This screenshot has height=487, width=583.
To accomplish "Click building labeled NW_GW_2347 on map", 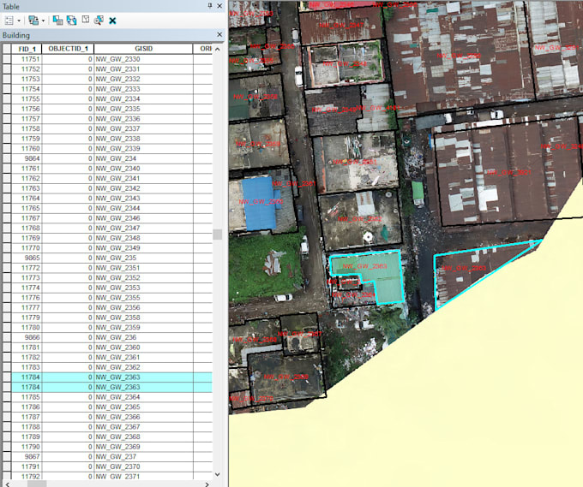I will [341, 25].
